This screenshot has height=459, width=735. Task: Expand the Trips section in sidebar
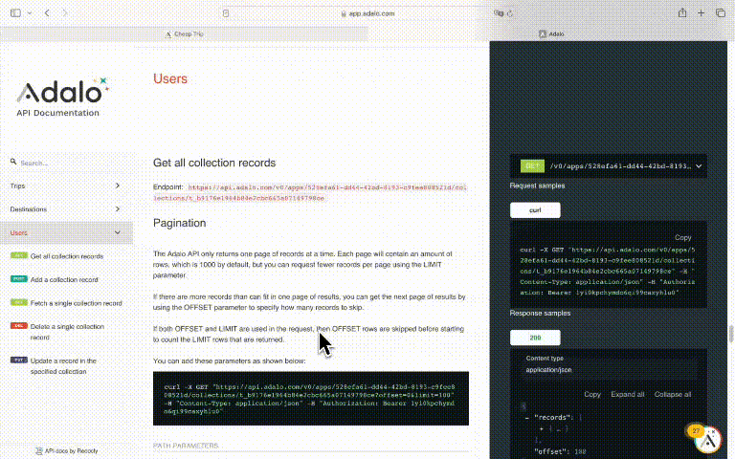[x=65, y=186]
